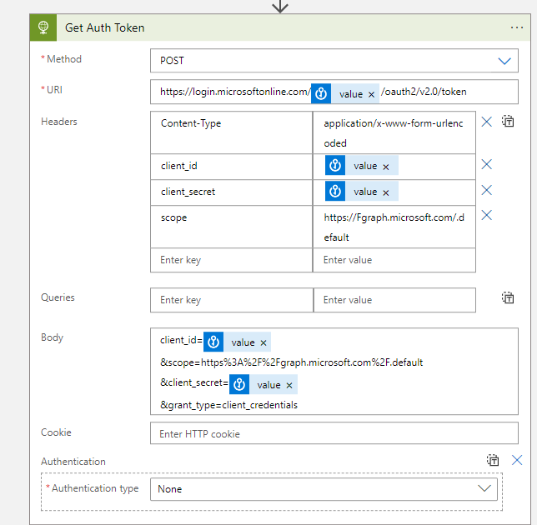Click the Queries Enter value field
Image resolution: width=537 pixels, height=525 pixels.
pos(394,300)
